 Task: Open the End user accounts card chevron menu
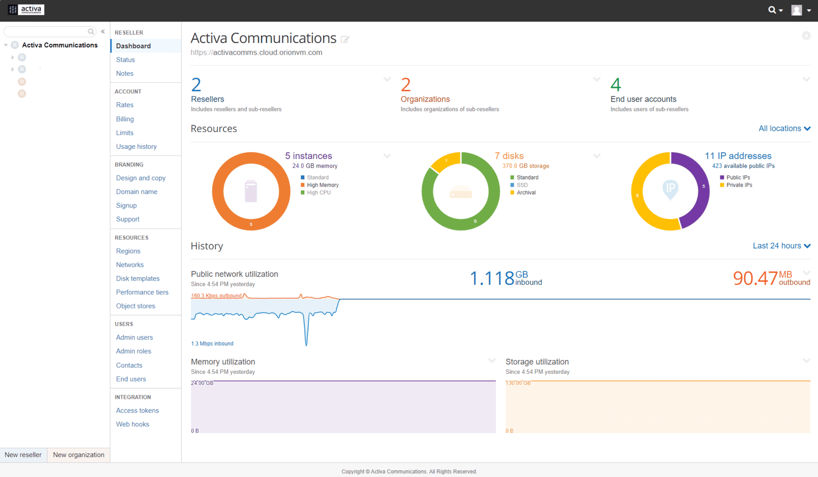click(x=806, y=79)
